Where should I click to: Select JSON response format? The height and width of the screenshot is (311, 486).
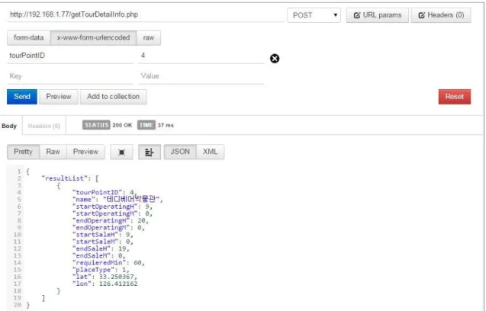click(180, 152)
